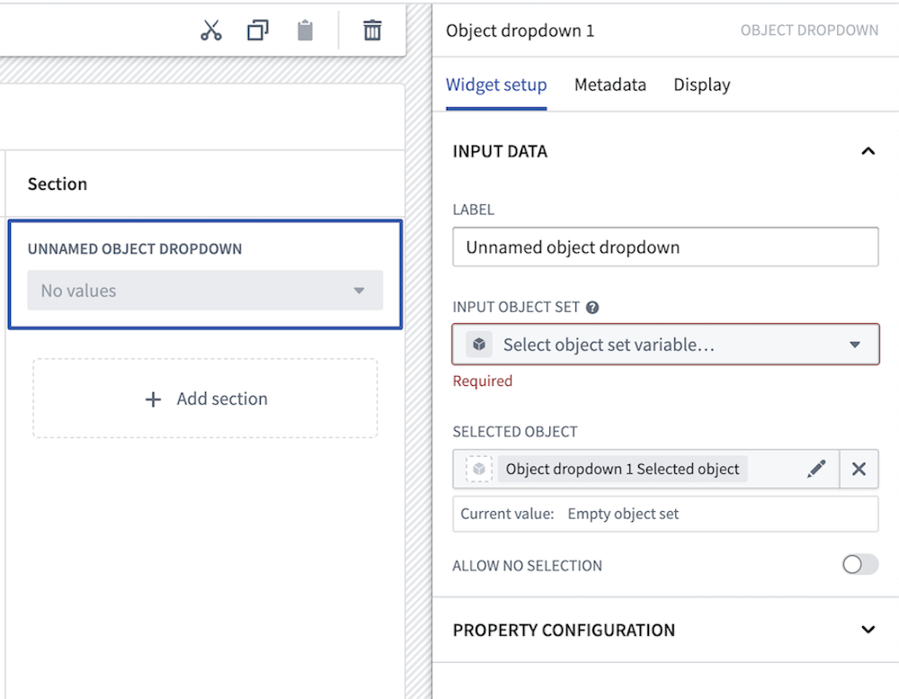The height and width of the screenshot is (699, 899).
Task: Click the Label input field
Action: tap(665, 246)
